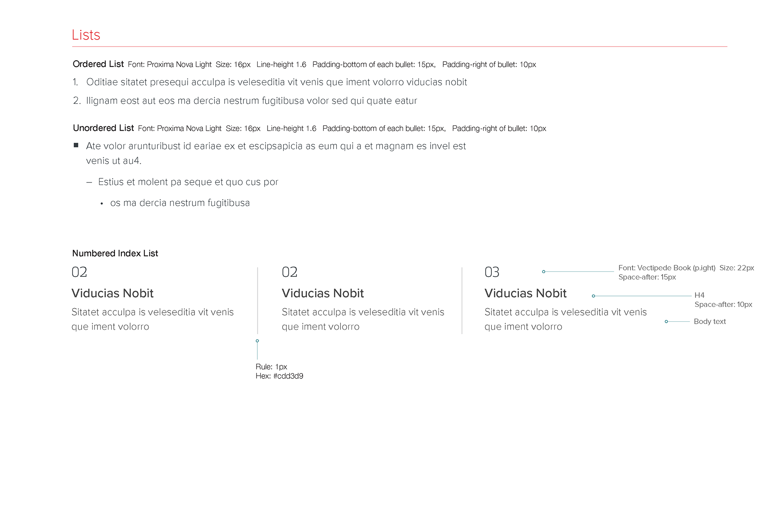Click the Numbered Index List heading
The width and height of the screenshot is (783, 505).
click(x=115, y=253)
